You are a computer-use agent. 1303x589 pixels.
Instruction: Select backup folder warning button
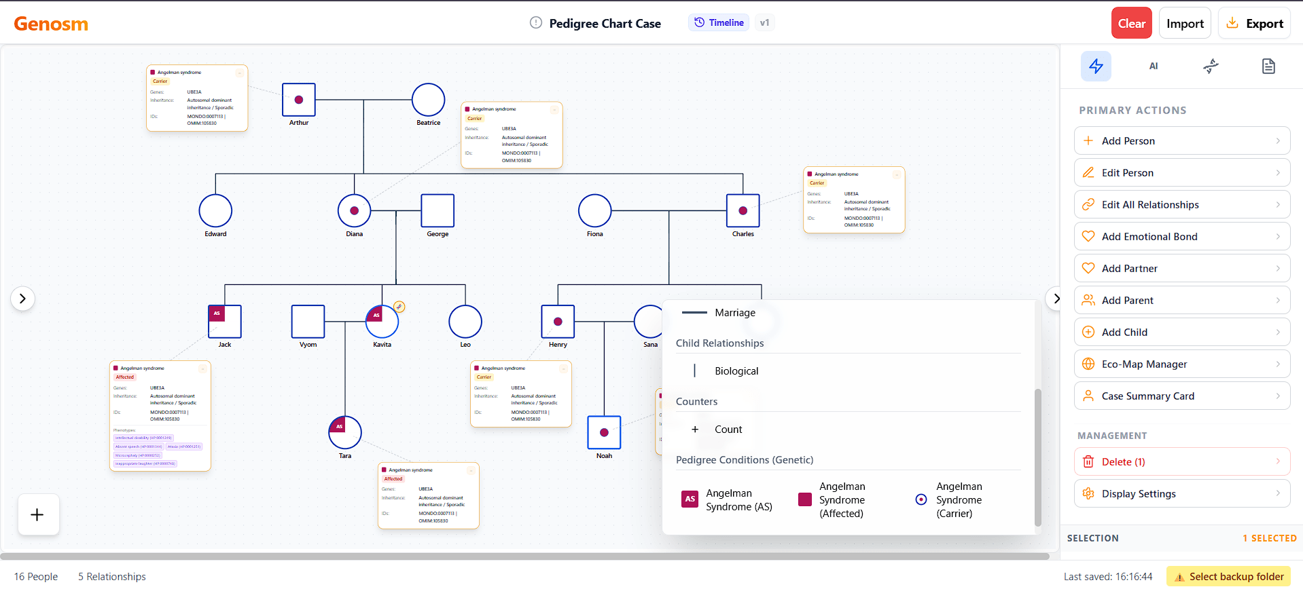click(1228, 577)
